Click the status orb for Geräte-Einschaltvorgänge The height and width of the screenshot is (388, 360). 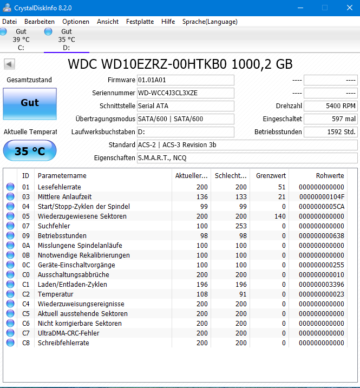click(x=10, y=265)
